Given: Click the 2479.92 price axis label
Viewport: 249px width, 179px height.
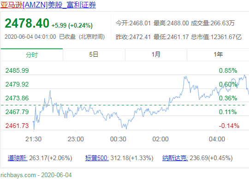Looking at the screenshot, I should (17, 84).
